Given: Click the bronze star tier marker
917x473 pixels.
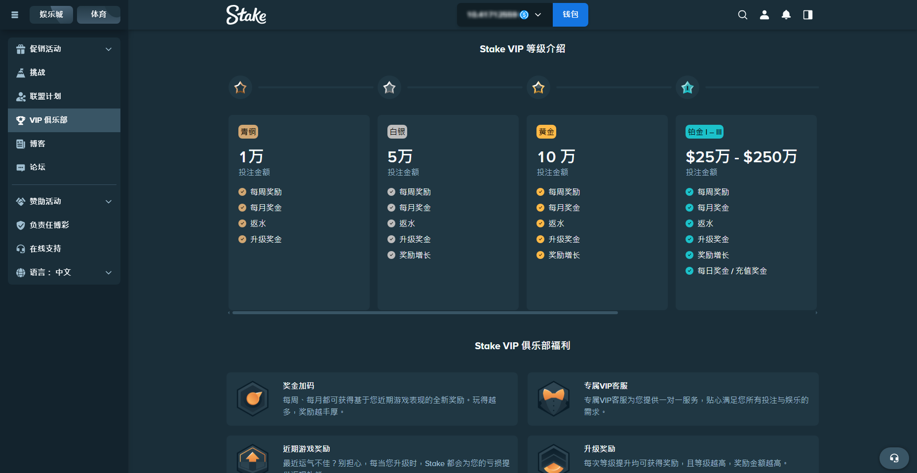Looking at the screenshot, I should click(x=240, y=88).
